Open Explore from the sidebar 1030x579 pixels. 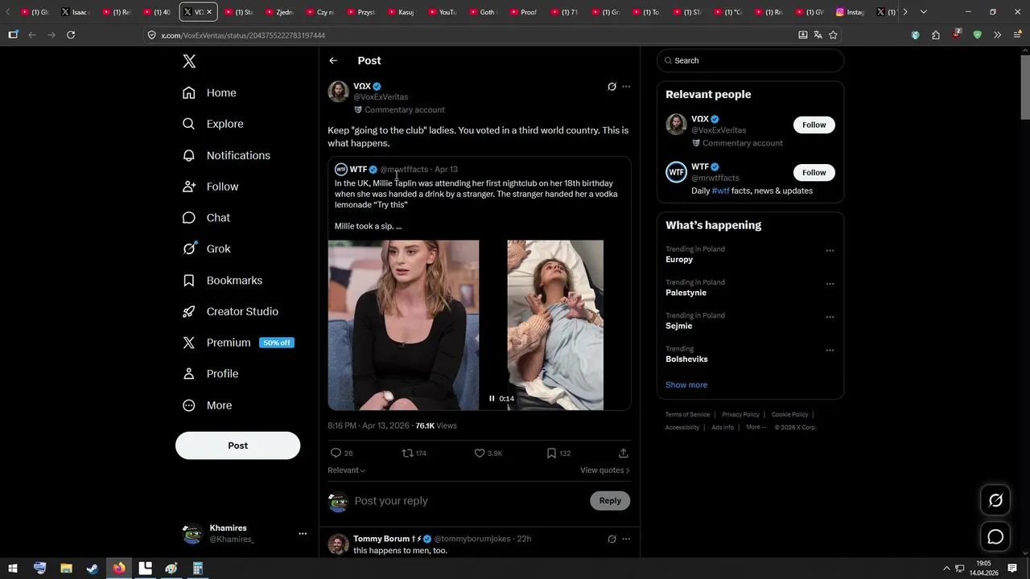(x=212, y=124)
